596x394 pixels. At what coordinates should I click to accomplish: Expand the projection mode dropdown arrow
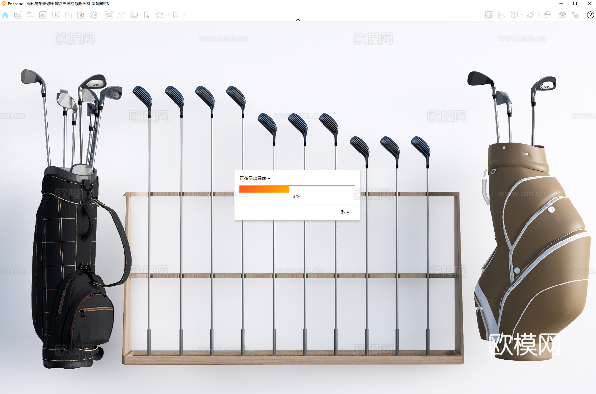[522, 15]
